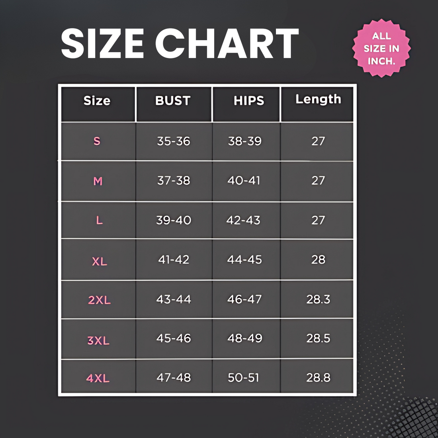Click the bust value '35-36'
The image size is (438, 438).
(174, 141)
